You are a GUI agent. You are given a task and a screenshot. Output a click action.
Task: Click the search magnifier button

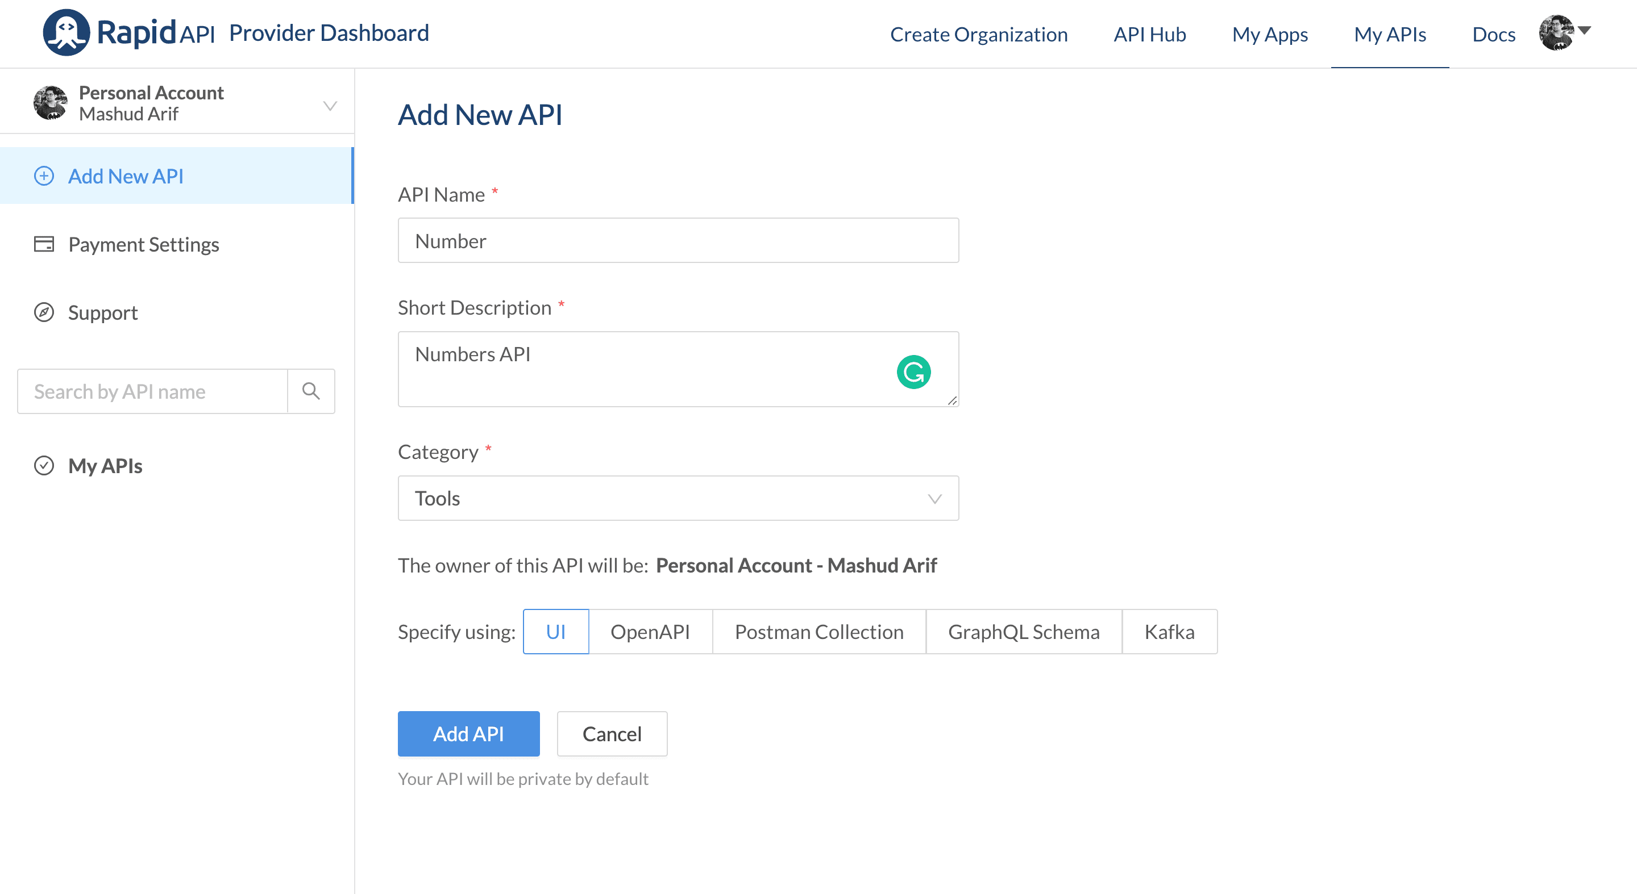pos(311,391)
